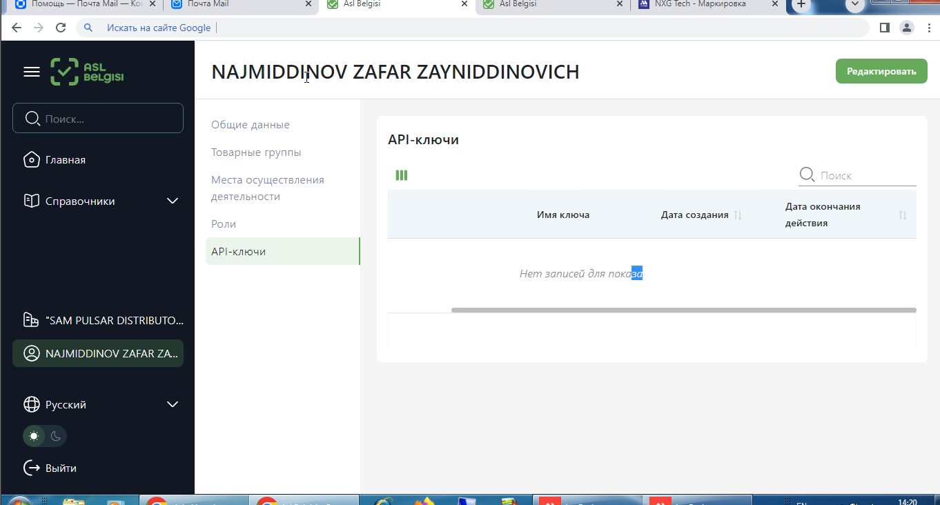Click the table's horizontal scrollbar
The height and width of the screenshot is (505, 940).
click(x=683, y=310)
